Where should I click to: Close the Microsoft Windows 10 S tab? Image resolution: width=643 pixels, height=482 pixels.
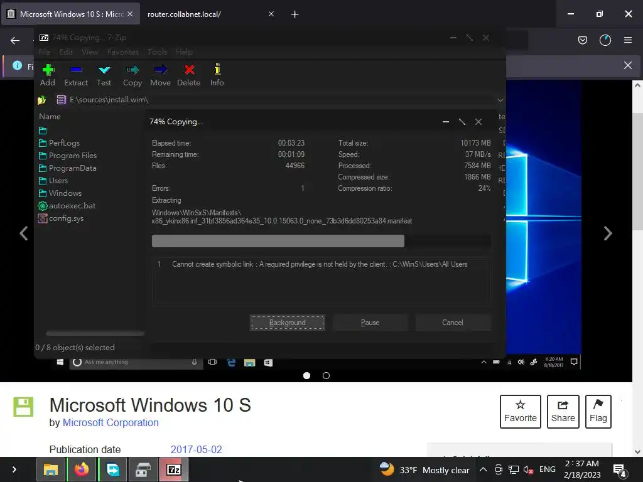coord(130,14)
